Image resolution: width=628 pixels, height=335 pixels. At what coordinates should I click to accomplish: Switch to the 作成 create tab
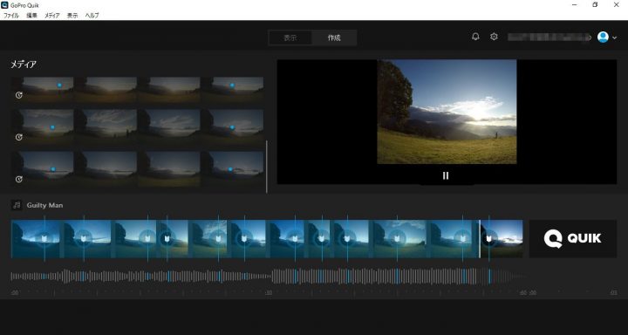pyautogui.click(x=334, y=38)
